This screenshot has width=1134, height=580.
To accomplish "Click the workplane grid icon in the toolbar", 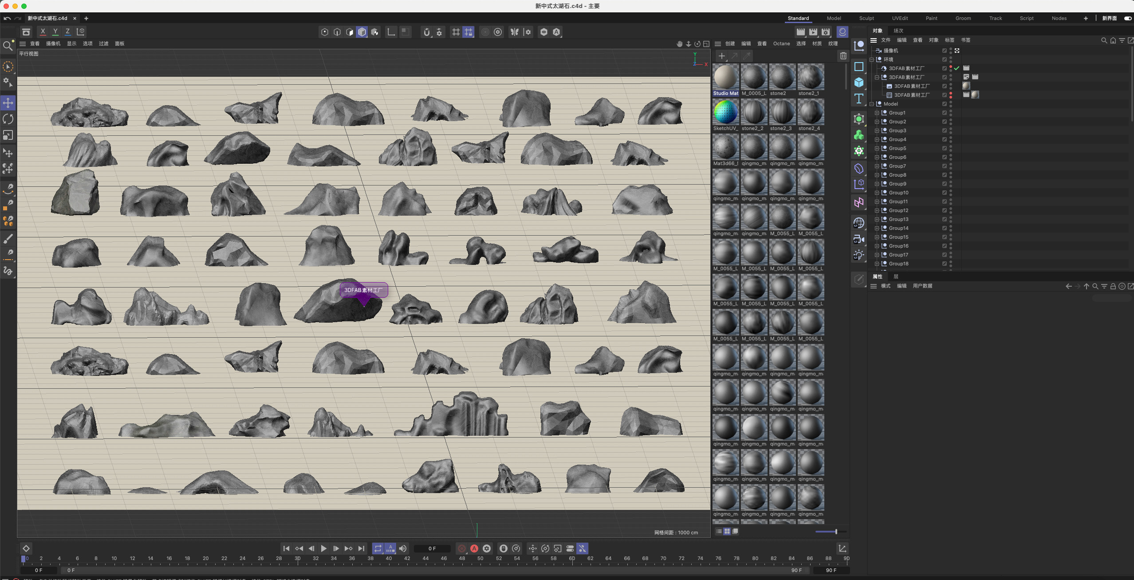I will 456,32.
